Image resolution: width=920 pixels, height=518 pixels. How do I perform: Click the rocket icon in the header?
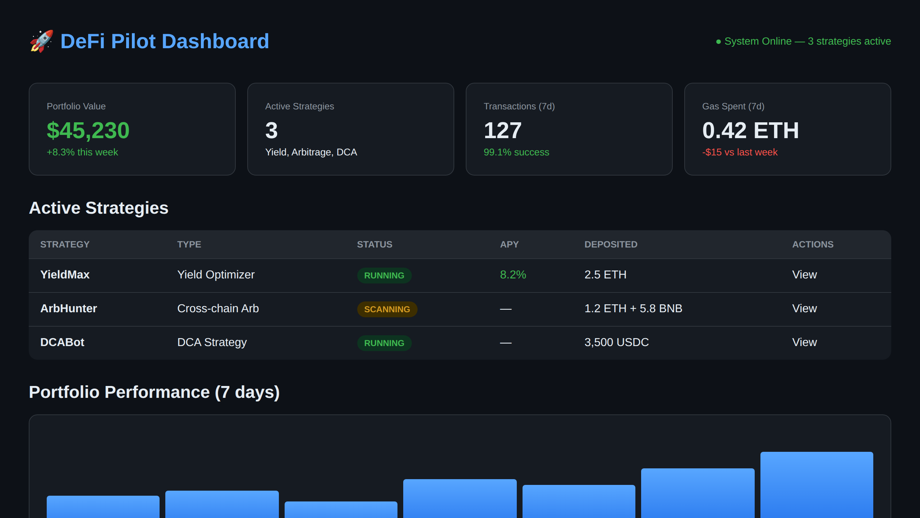tap(42, 41)
